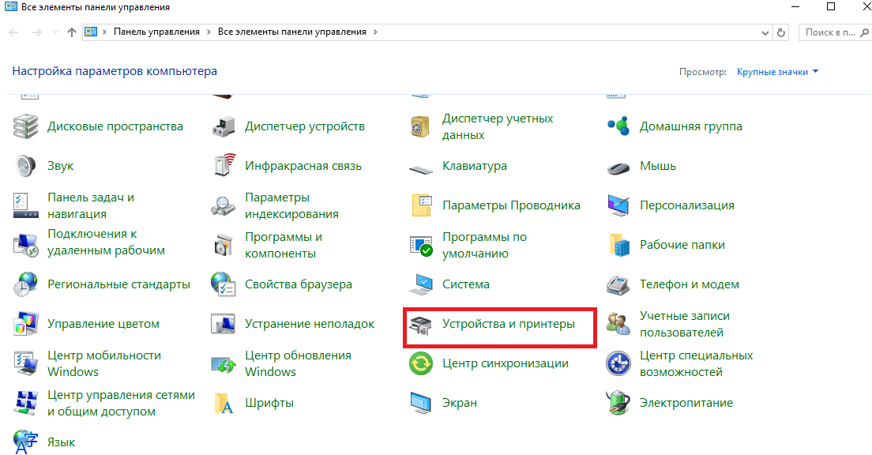Click the Электропитание battery icon

tap(618, 403)
